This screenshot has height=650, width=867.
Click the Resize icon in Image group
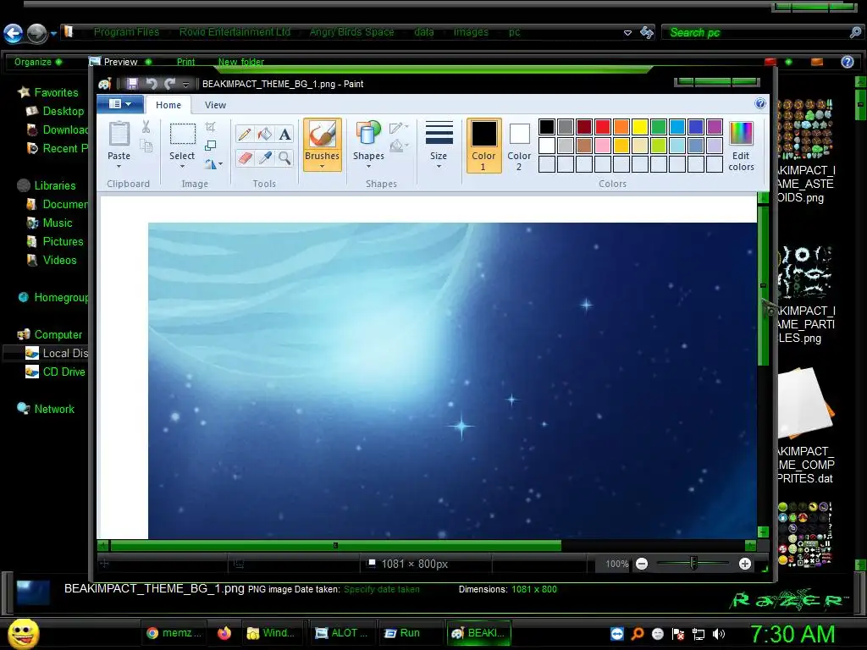[x=210, y=146]
